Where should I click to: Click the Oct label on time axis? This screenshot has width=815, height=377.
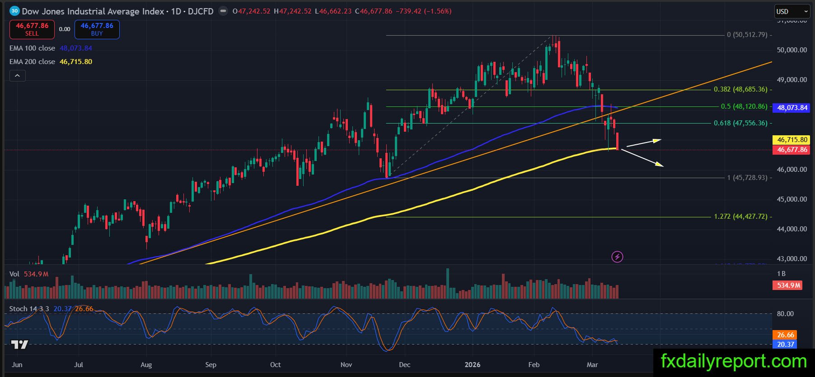pos(275,365)
